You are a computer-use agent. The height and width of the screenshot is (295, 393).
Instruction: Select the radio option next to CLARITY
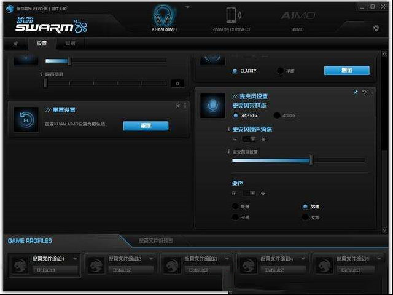pyautogui.click(x=280, y=71)
